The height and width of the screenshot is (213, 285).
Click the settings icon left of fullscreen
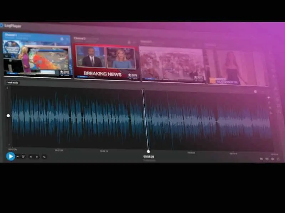(273, 159)
